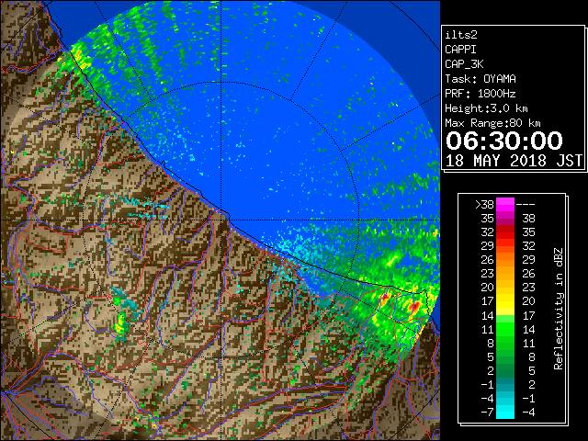Viewport: 588px width, 441px height.
Task: Select the '18 MAY 2018 JST' date
Action: 514,161
